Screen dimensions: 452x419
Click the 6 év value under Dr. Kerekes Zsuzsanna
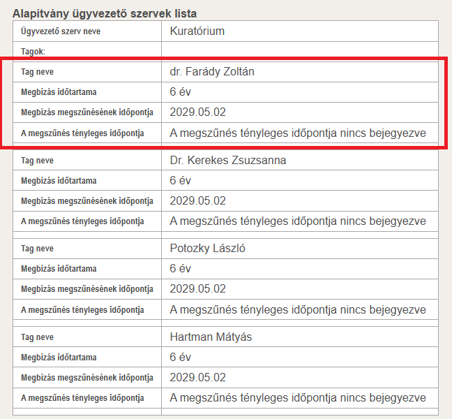180,181
